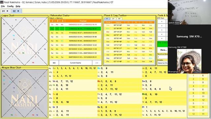
Task: Click the Degree column header in planet table
Action: 118,22
